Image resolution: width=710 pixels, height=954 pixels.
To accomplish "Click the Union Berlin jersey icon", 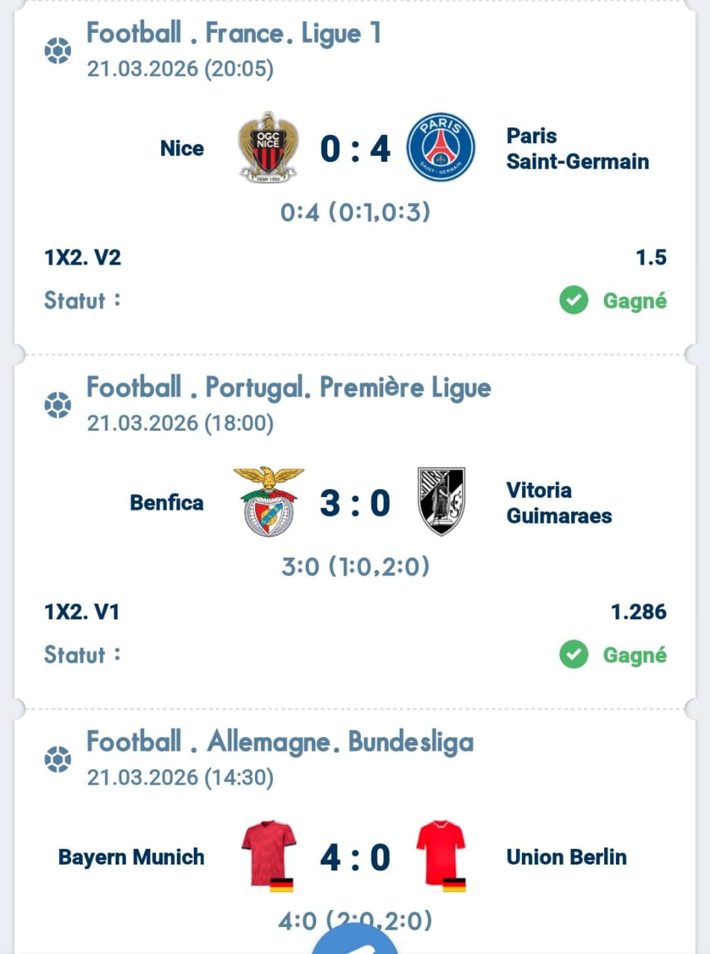I will [441, 855].
